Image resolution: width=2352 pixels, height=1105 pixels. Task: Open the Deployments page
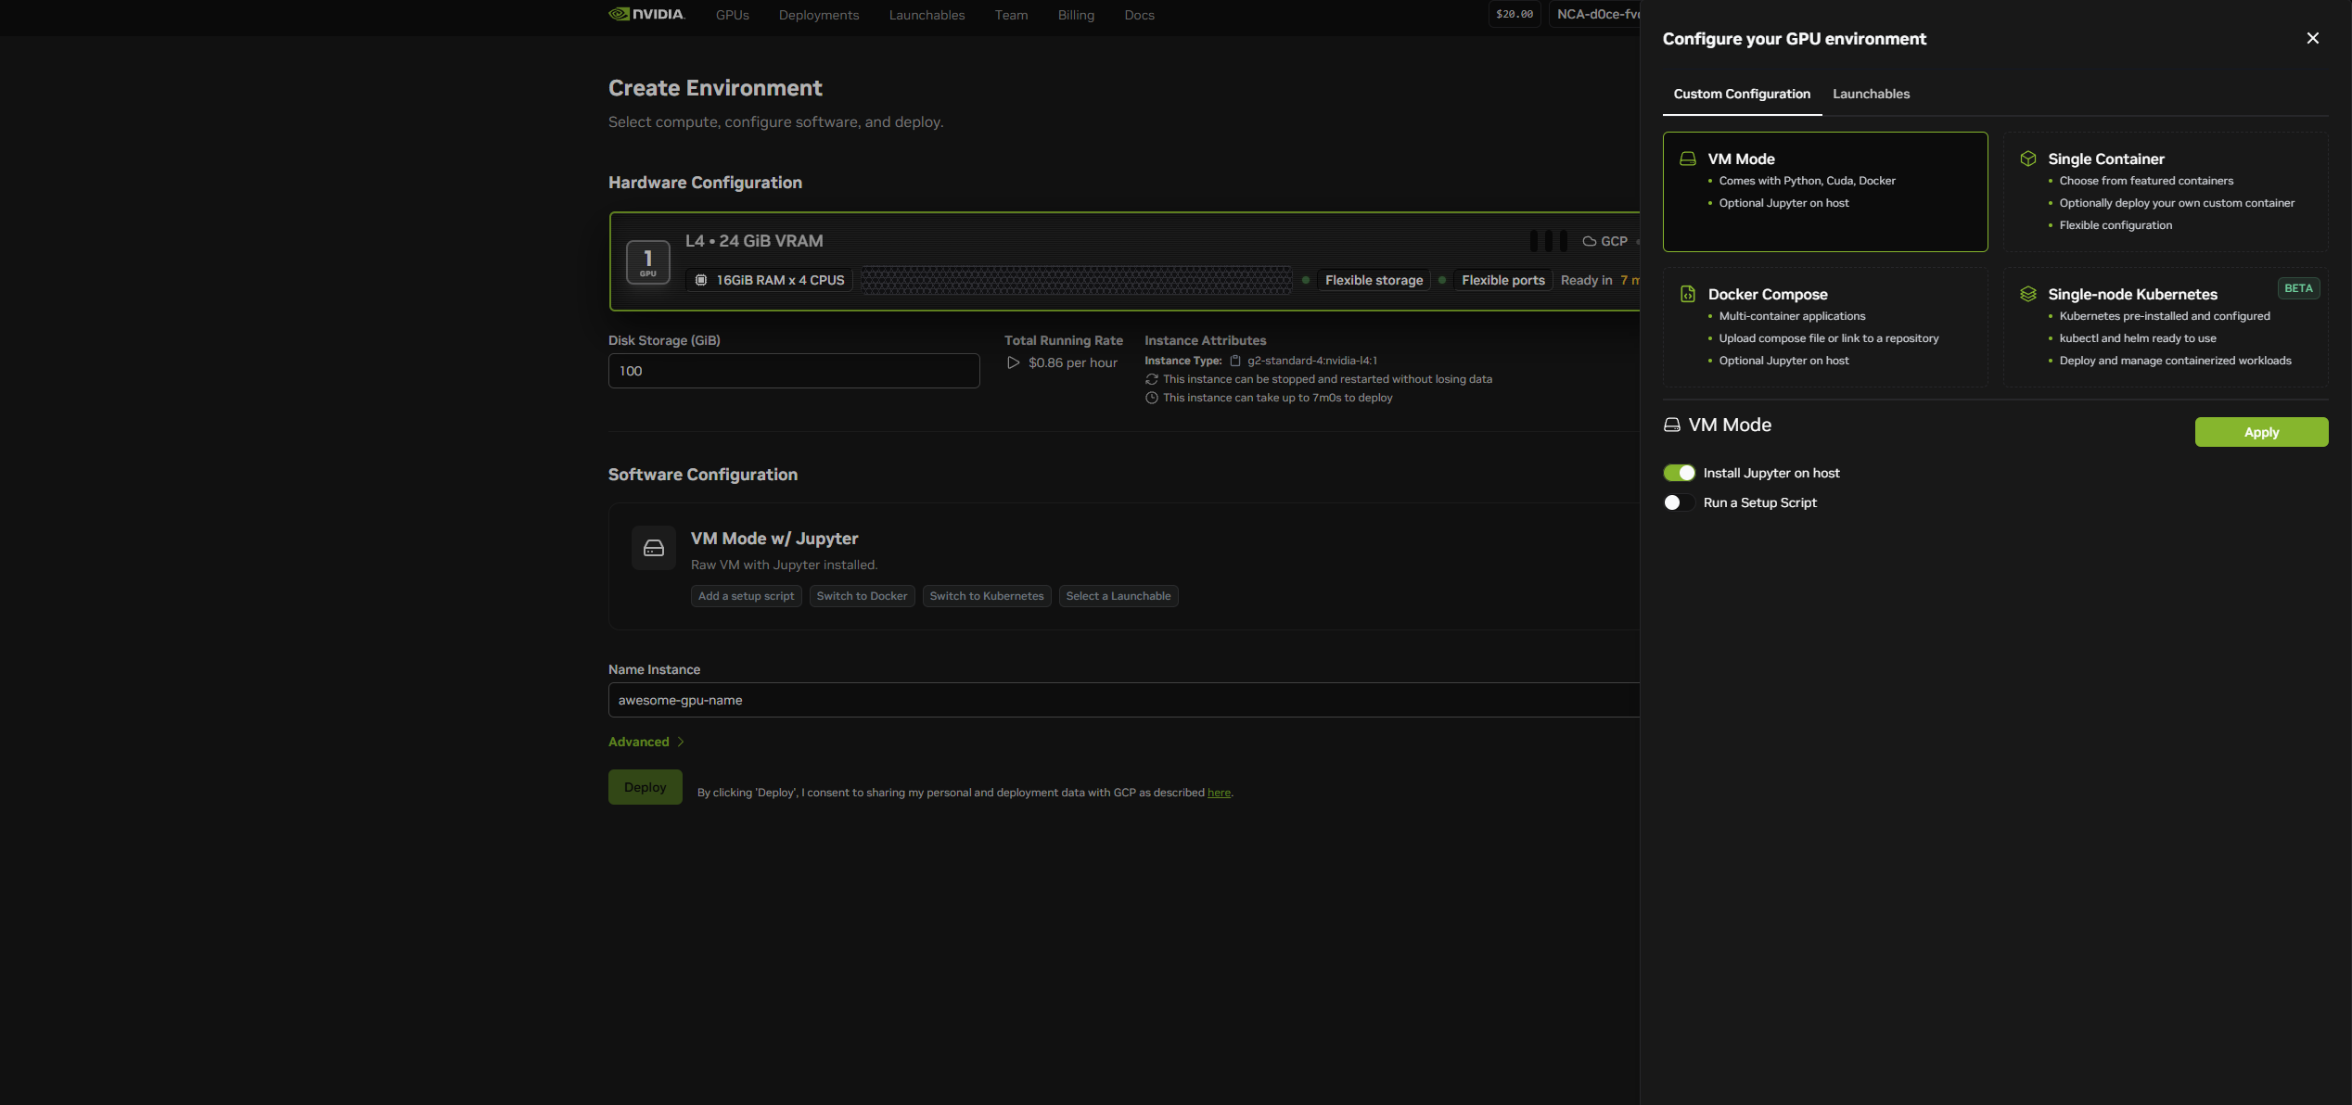click(x=818, y=15)
